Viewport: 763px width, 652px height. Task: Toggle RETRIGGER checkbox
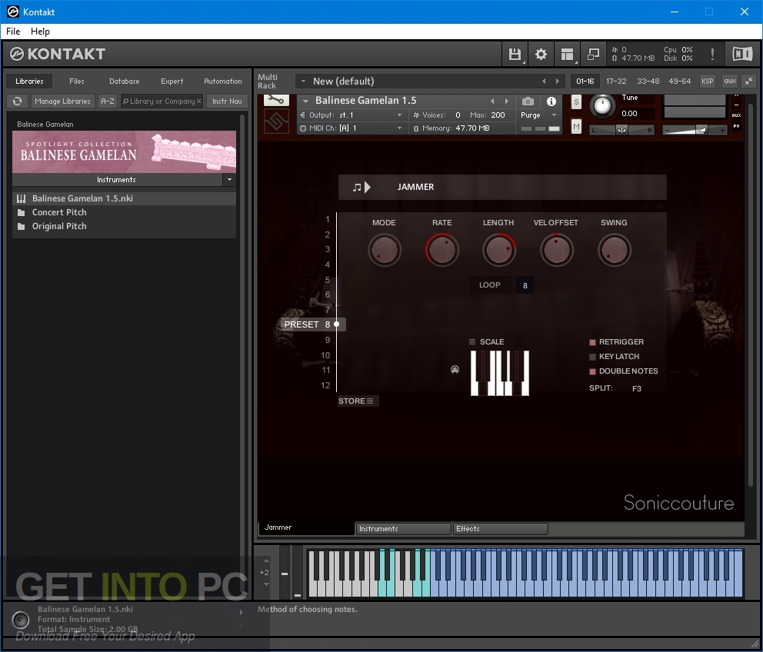pyautogui.click(x=593, y=342)
